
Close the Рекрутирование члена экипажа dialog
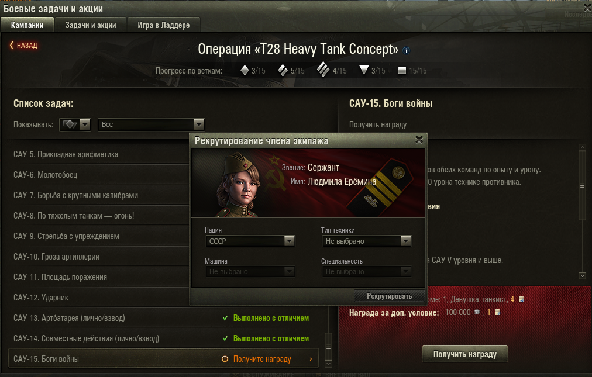coord(419,140)
